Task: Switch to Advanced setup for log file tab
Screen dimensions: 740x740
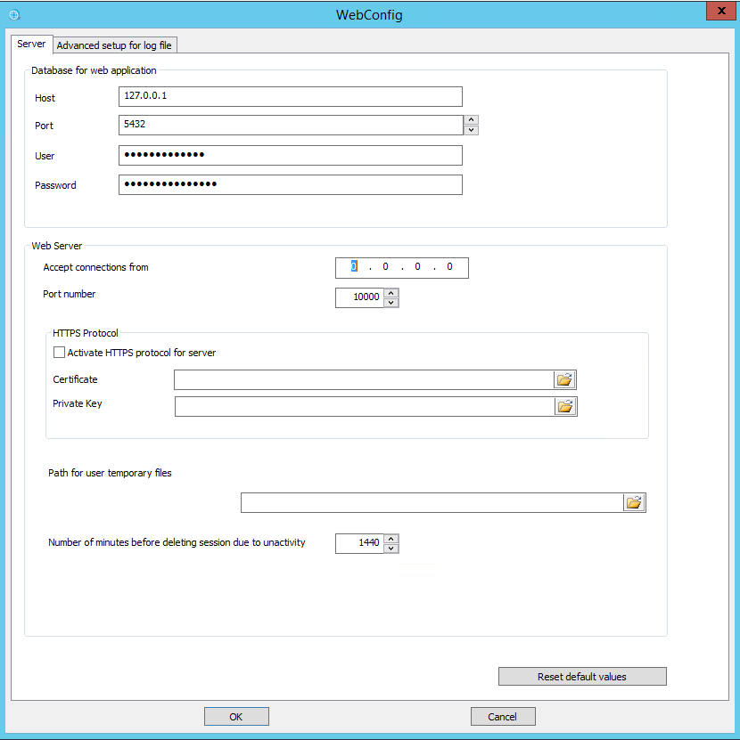Action: (119, 45)
